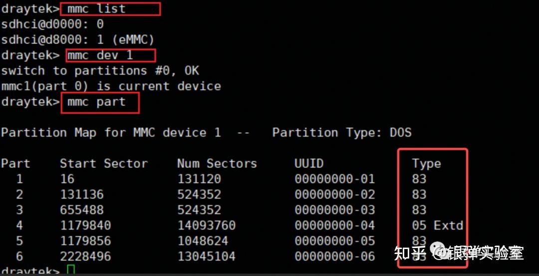Click the "05 Extd" partition type entry
The image size is (539, 276).
coord(437,226)
